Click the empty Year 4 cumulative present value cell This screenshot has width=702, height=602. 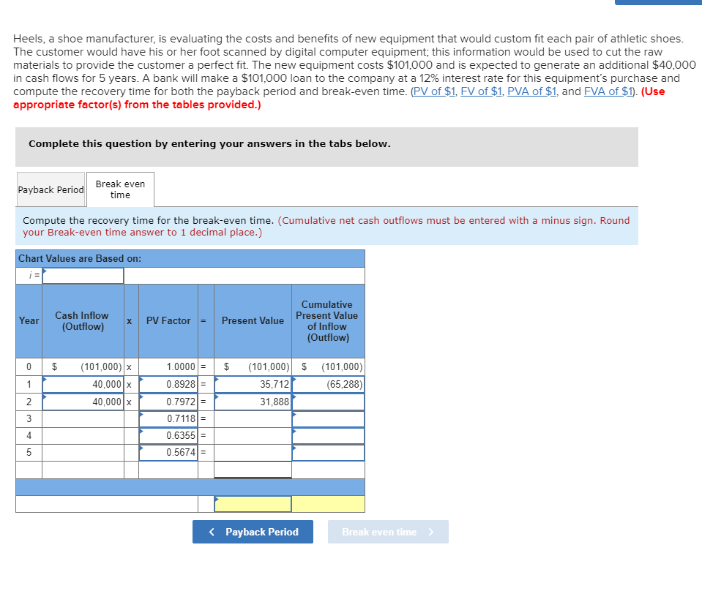coord(328,436)
